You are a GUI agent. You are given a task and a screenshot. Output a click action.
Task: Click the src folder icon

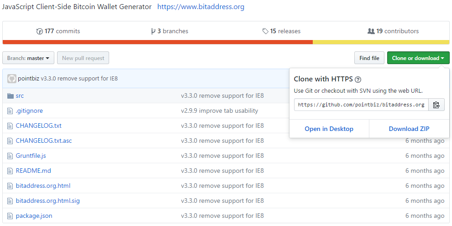pos(11,96)
